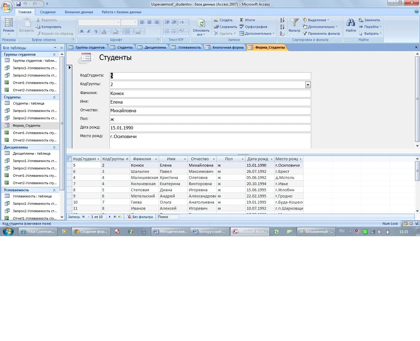Go to next record in navigator
Image resolution: width=420 pixels, height=341 pixels.
pyautogui.click(x=110, y=217)
